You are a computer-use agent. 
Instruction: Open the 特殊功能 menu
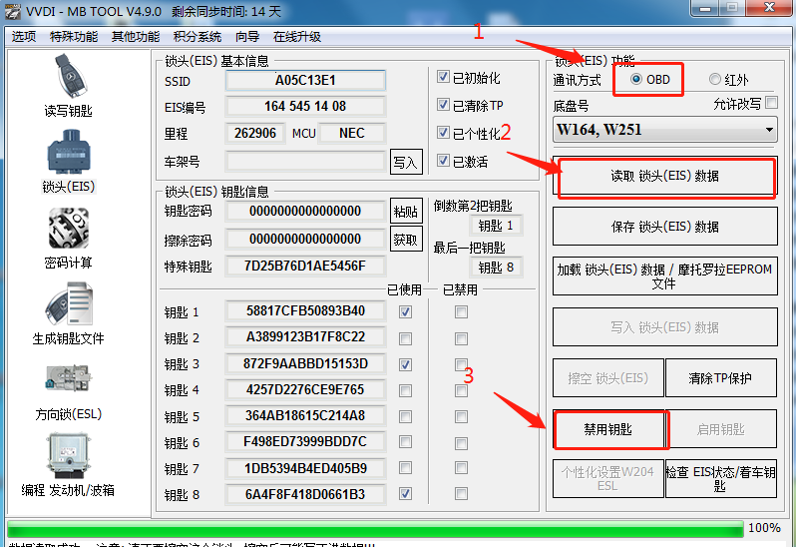click(x=74, y=37)
